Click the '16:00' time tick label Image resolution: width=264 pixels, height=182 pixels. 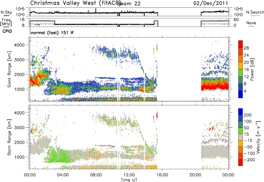pos(162,175)
